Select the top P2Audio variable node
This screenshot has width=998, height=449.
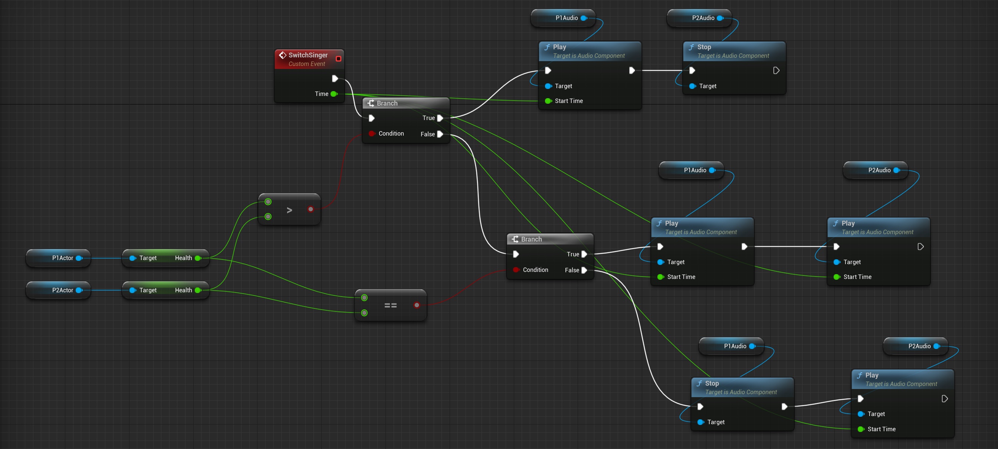[699, 18]
